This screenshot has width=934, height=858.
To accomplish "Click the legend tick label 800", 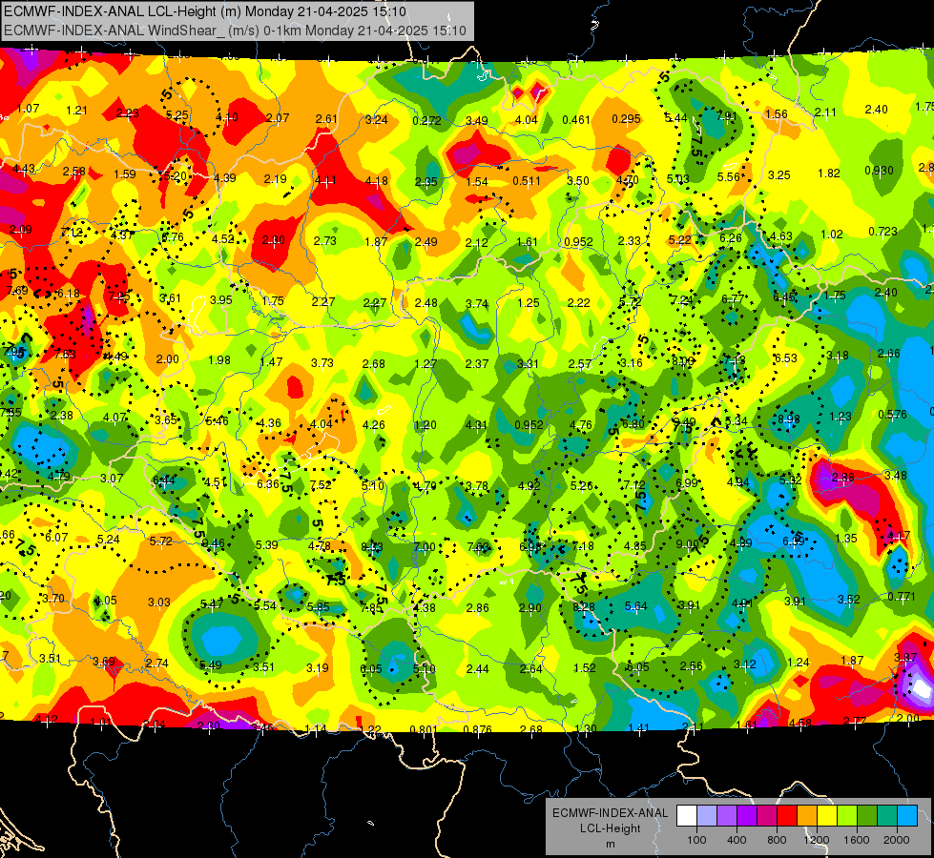I will [777, 840].
